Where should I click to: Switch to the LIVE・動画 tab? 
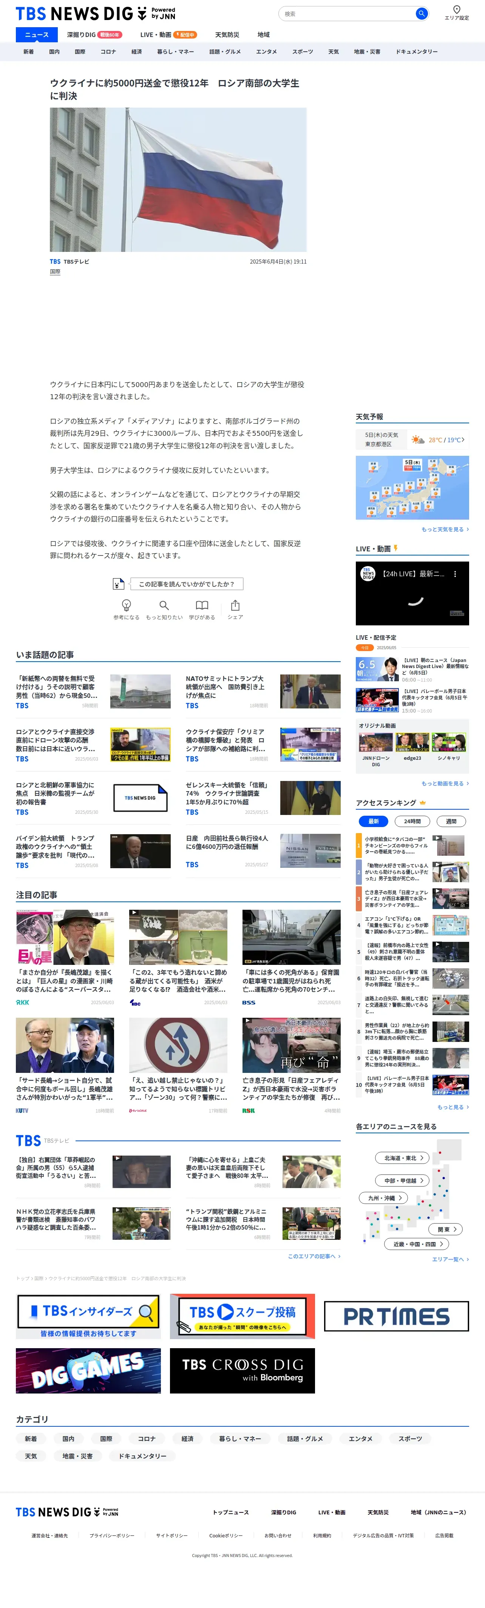click(168, 35)
